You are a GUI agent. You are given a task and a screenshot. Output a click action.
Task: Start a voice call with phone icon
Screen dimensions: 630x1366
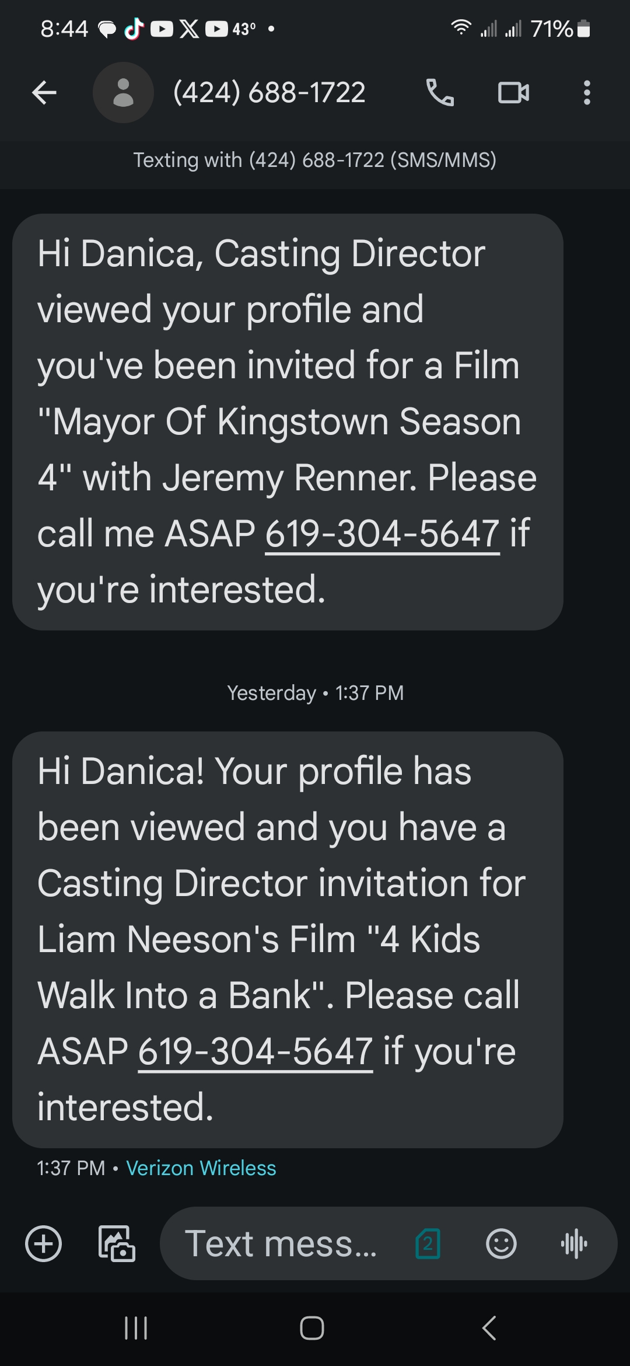coord(440,92)
